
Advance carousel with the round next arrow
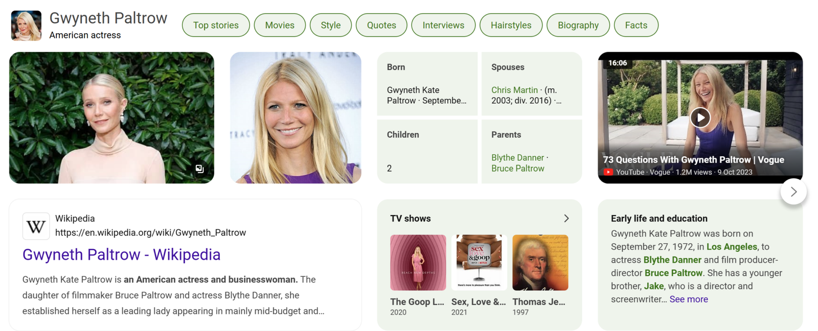[793, 192]
